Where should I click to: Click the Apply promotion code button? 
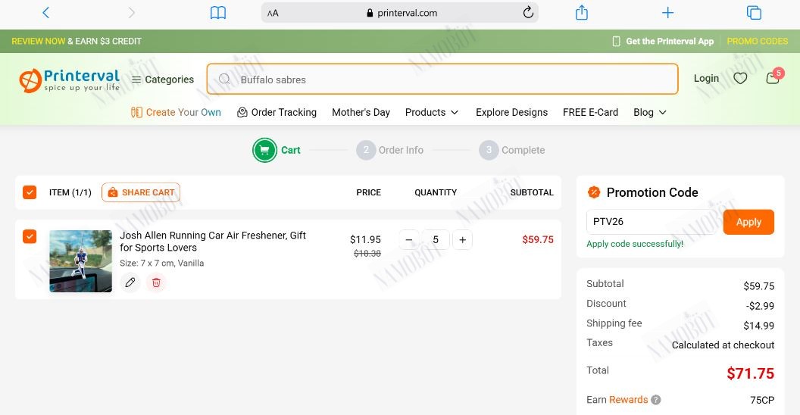tap(748, 223)
